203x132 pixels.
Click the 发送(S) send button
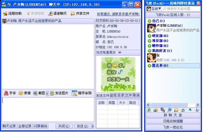[x=82, y=126]
